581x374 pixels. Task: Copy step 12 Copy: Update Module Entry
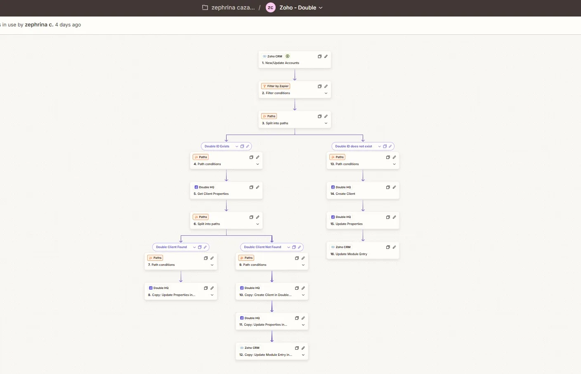(297, 348)
